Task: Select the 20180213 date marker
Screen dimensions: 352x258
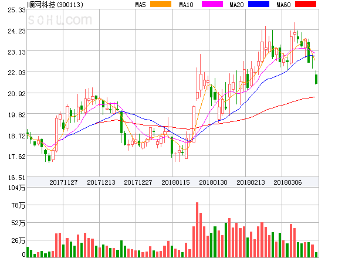Action: pyautogui.click(x=251, y=182)
